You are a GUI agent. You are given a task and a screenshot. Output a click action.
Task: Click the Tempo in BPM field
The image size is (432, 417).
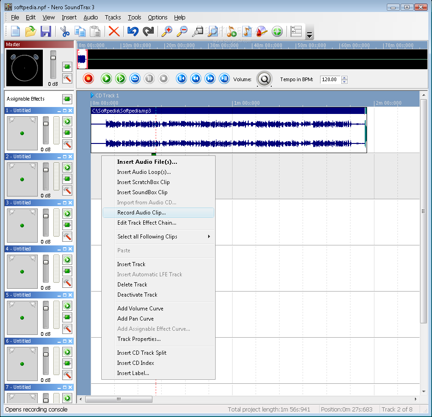point(330,79)
